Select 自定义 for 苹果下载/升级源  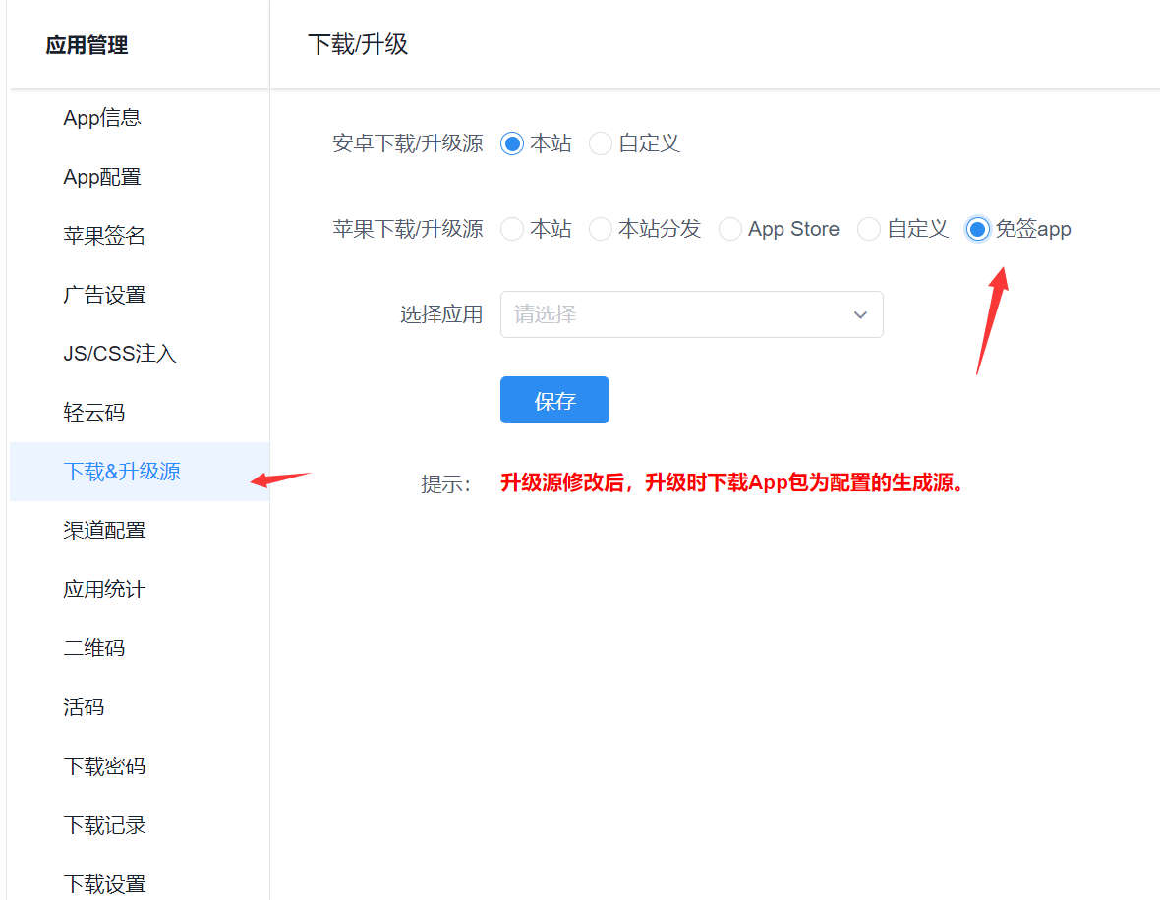(868, 229)
